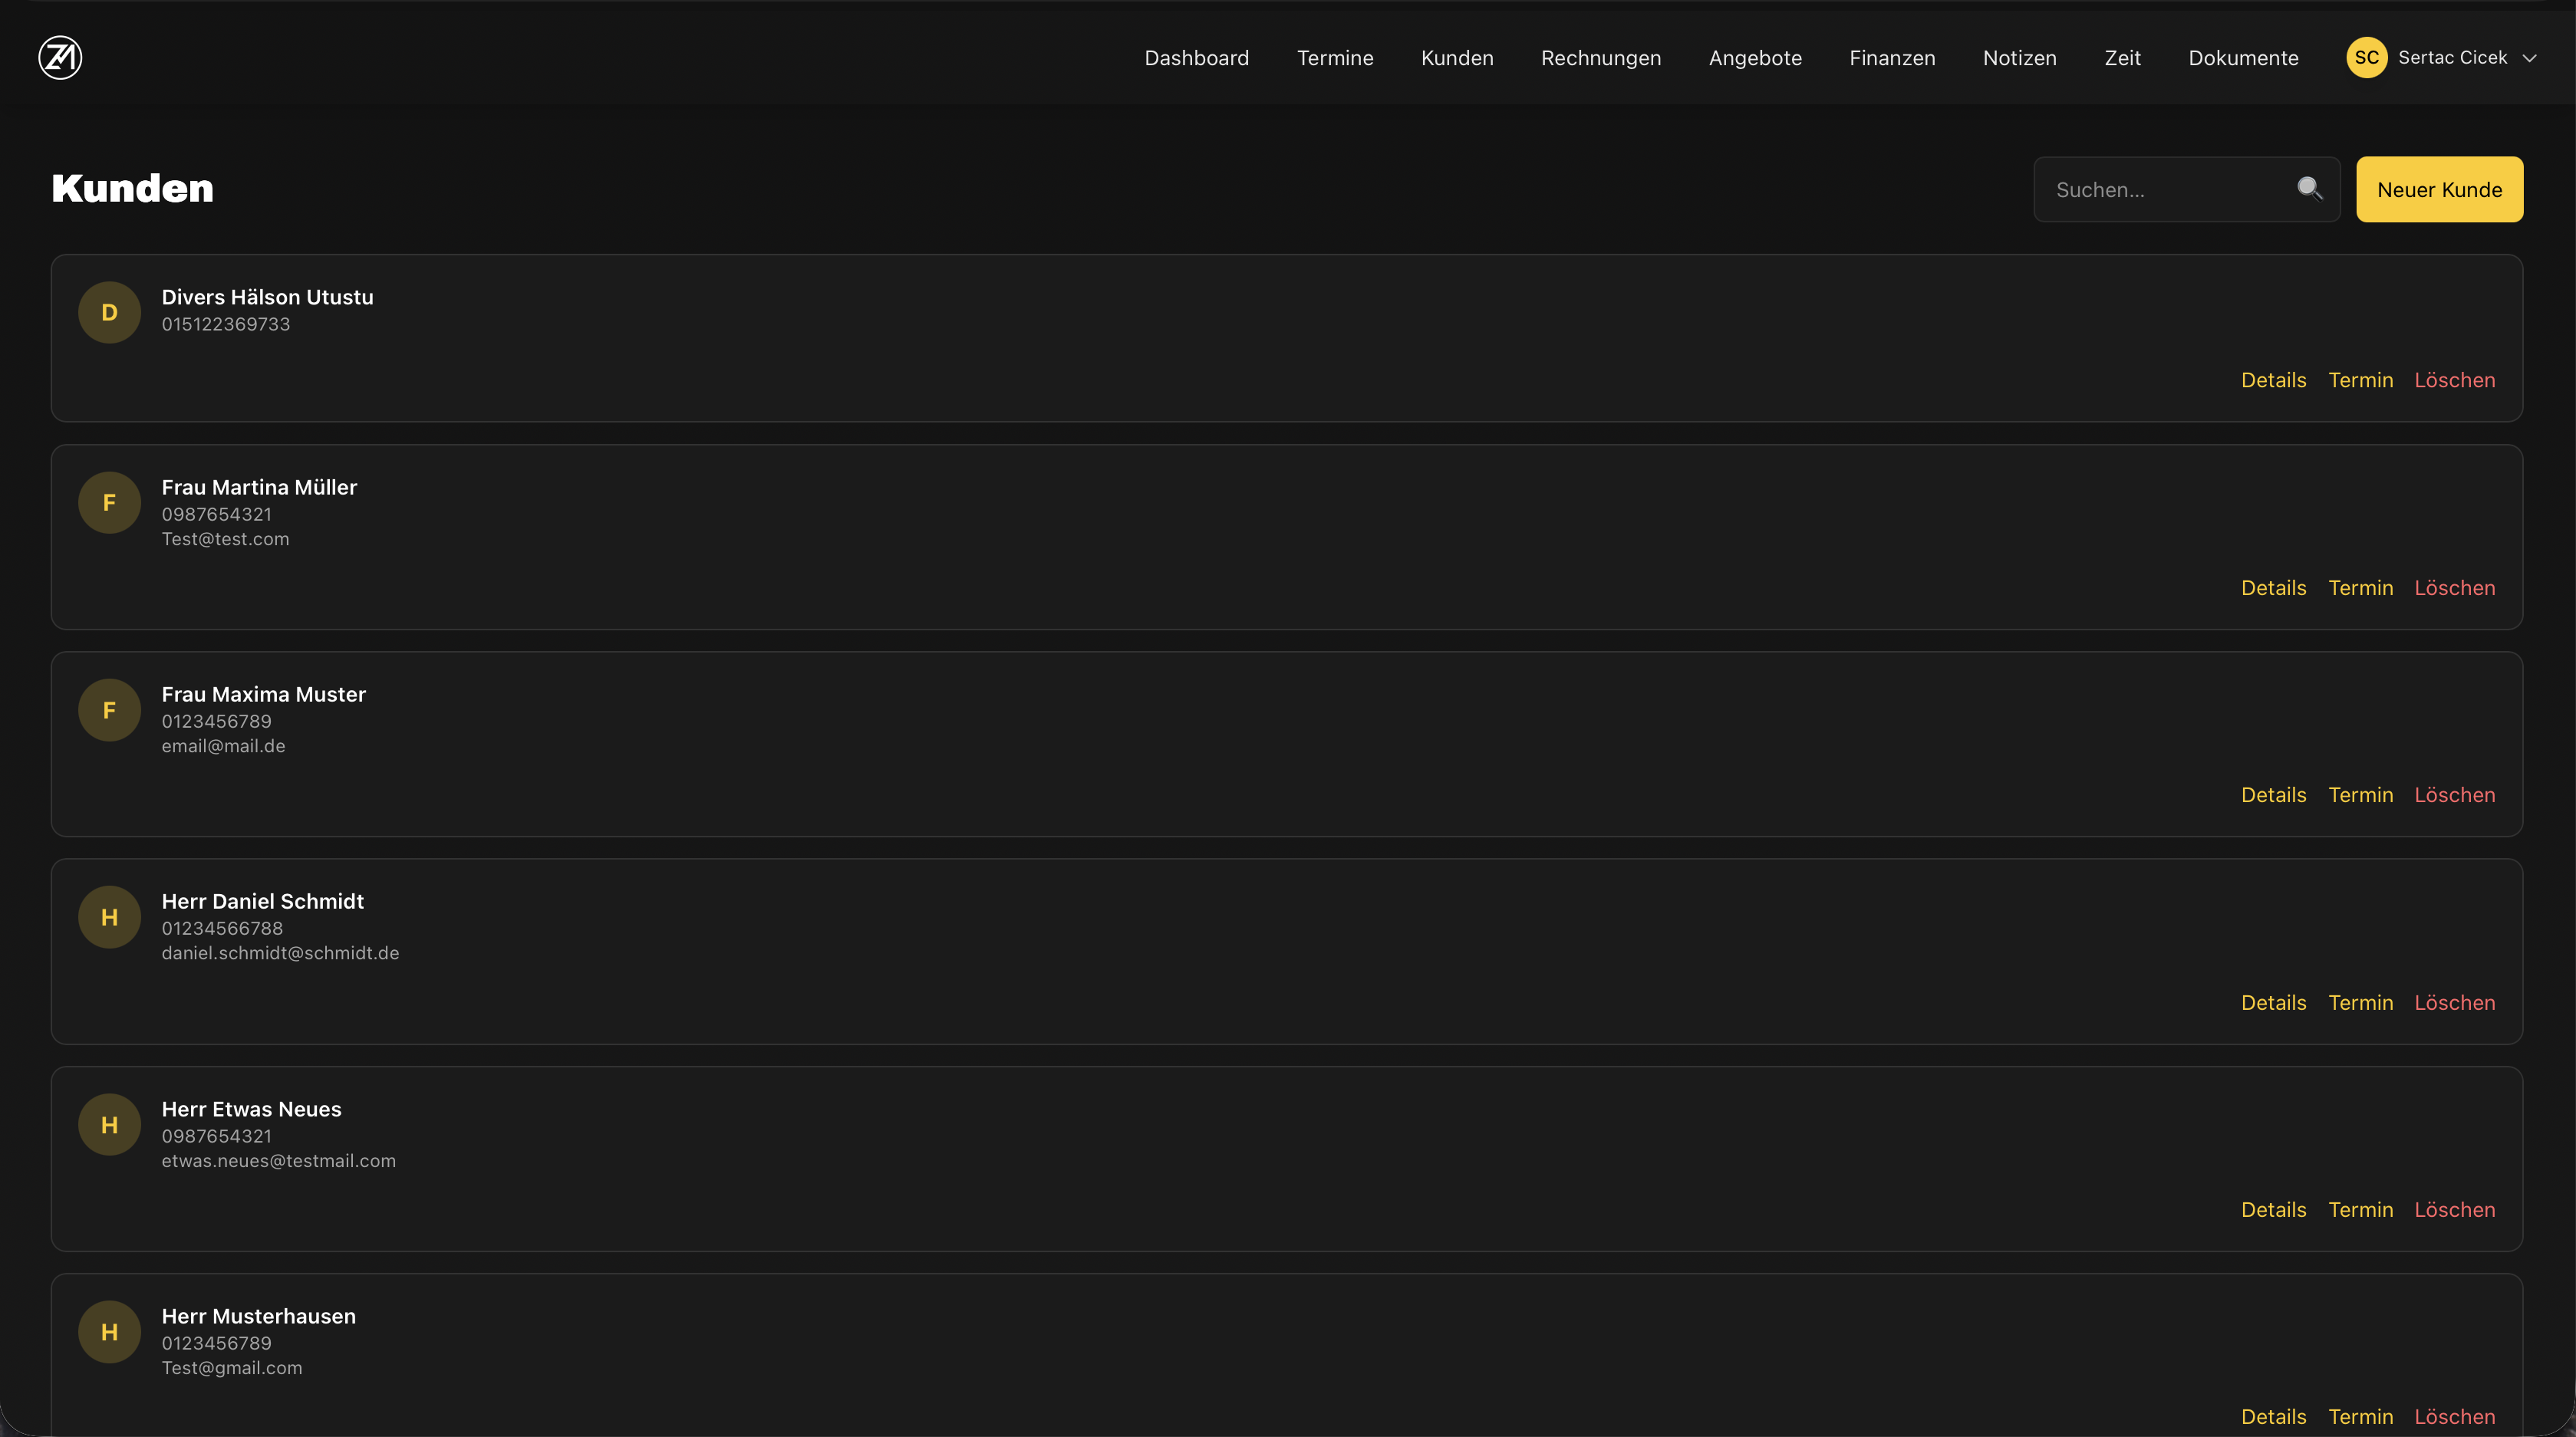Switch to the Finanzen section
The width and height of the screenshot is (2576, 1437).
click(x=1892, y=58)
